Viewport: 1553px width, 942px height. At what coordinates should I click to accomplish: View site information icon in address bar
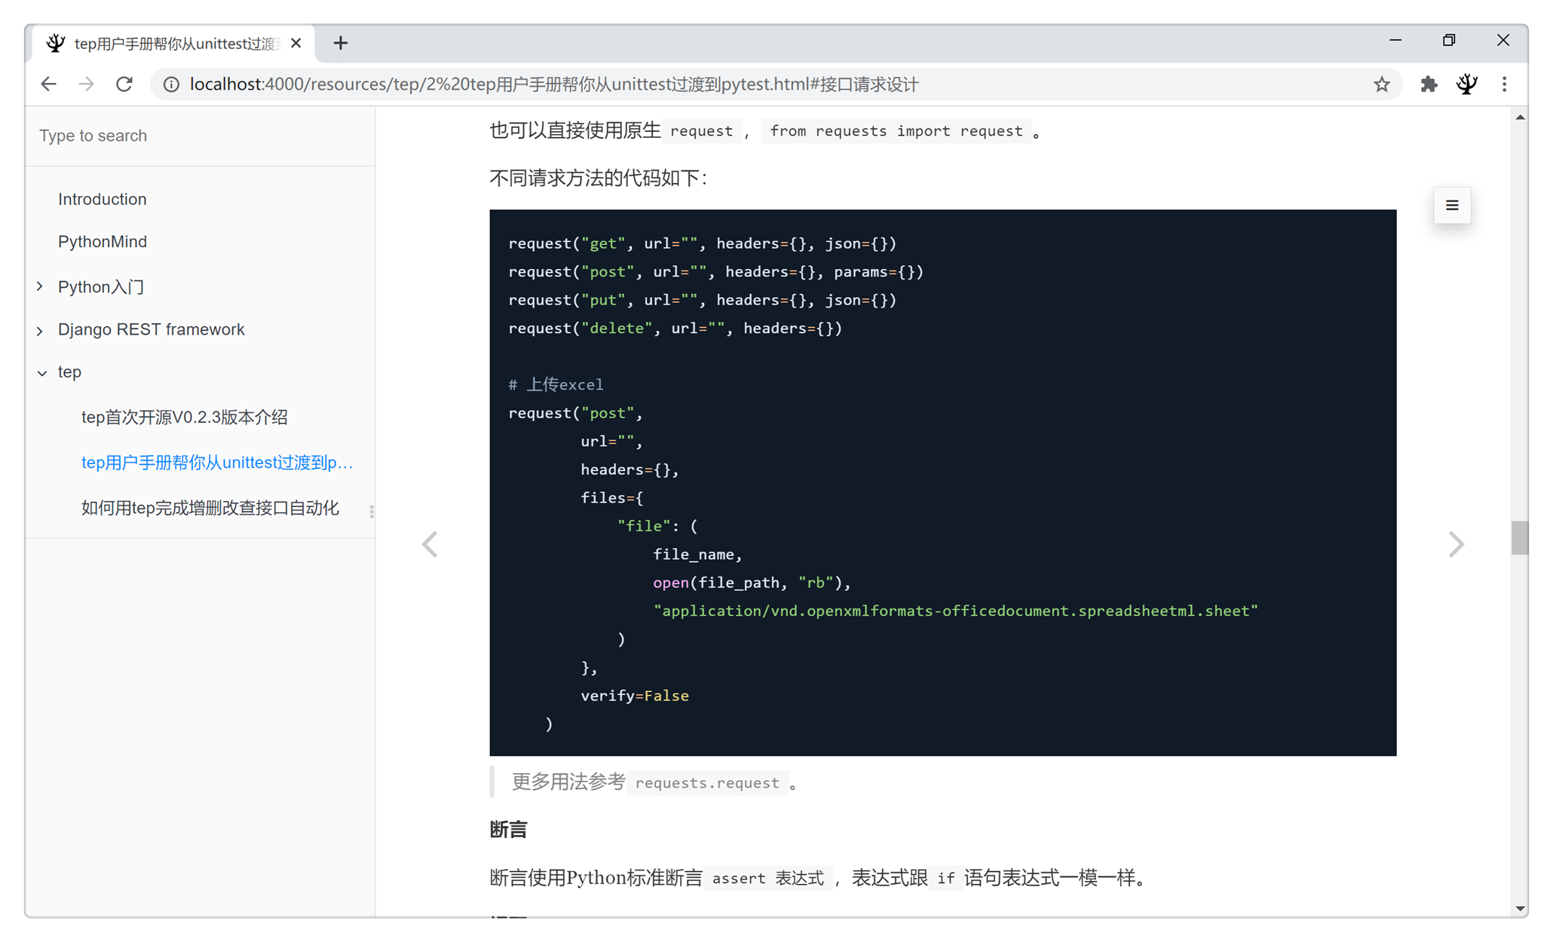pyautogui.click(x=171, y=84)
